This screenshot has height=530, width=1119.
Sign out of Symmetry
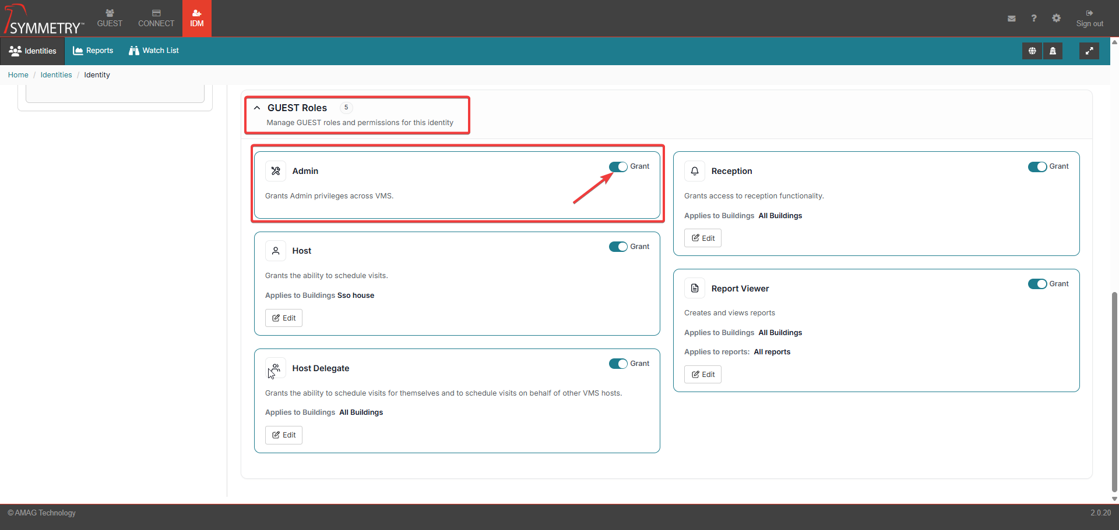(x=1089, y=18)
